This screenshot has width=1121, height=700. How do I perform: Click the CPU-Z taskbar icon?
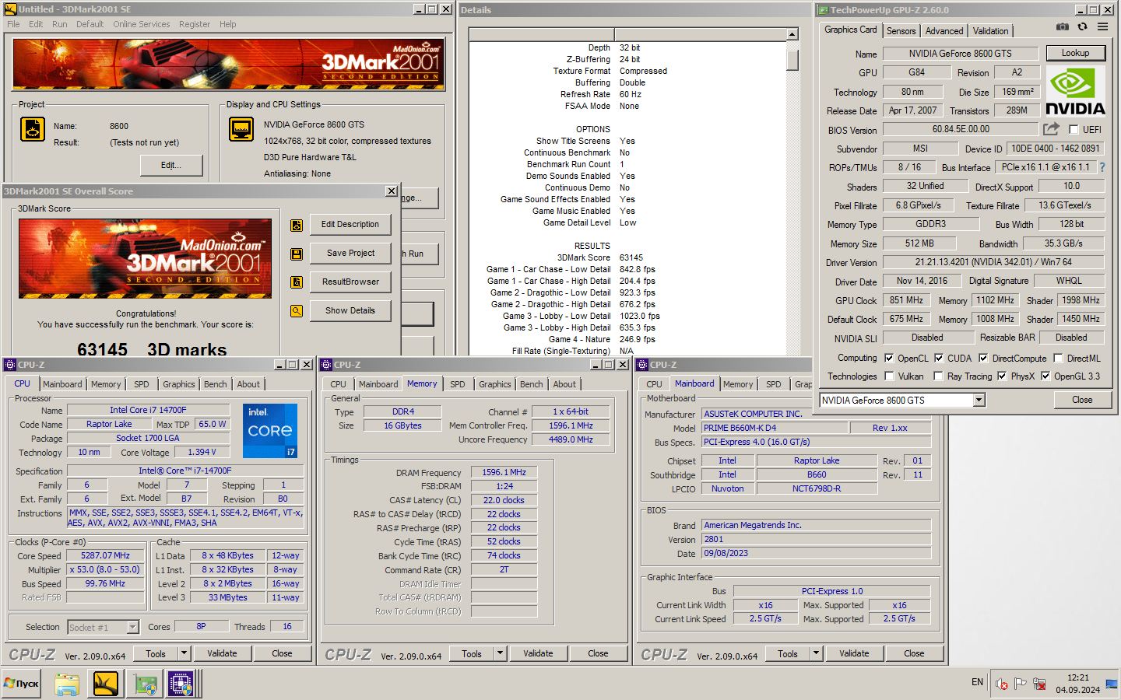pos(181,684)
